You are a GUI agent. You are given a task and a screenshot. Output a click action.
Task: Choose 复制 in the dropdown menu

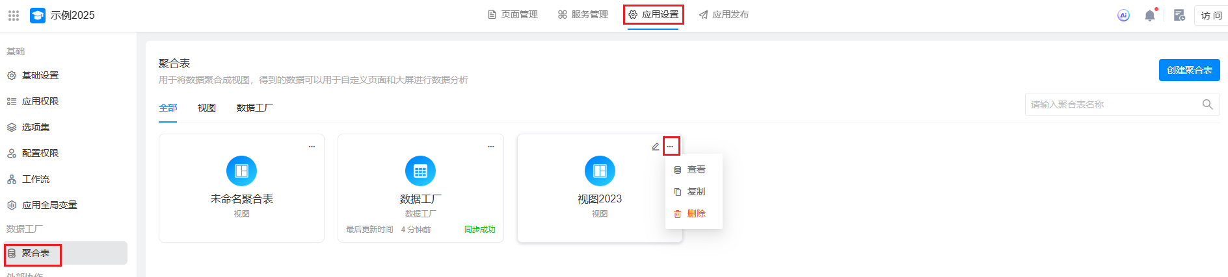[x=695, y=192]
